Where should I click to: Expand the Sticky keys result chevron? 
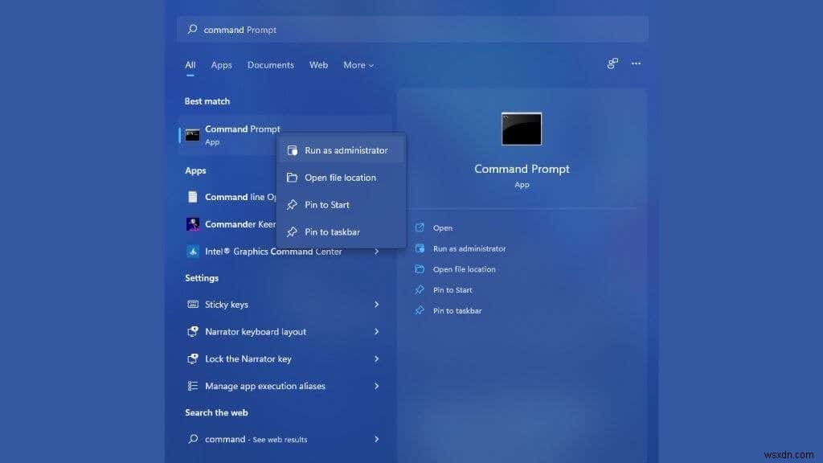pyautogui.click(x=377, y=304)
